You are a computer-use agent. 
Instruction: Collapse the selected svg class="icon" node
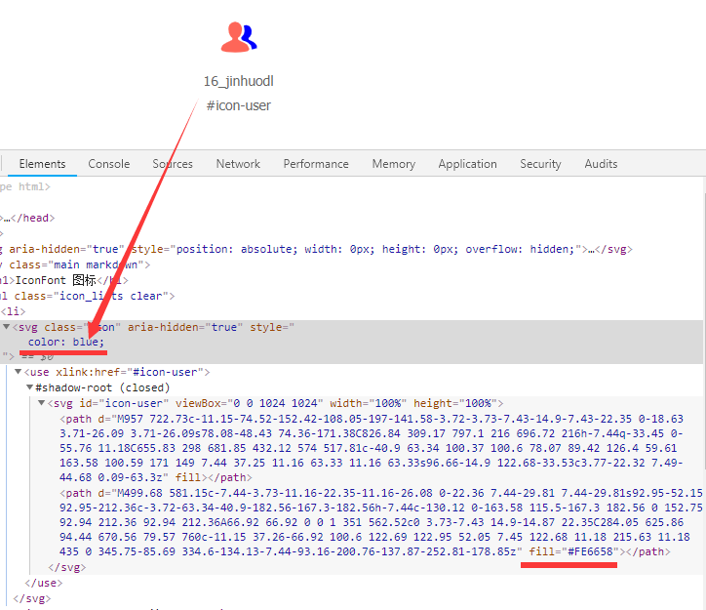click(x=6, y=327)
